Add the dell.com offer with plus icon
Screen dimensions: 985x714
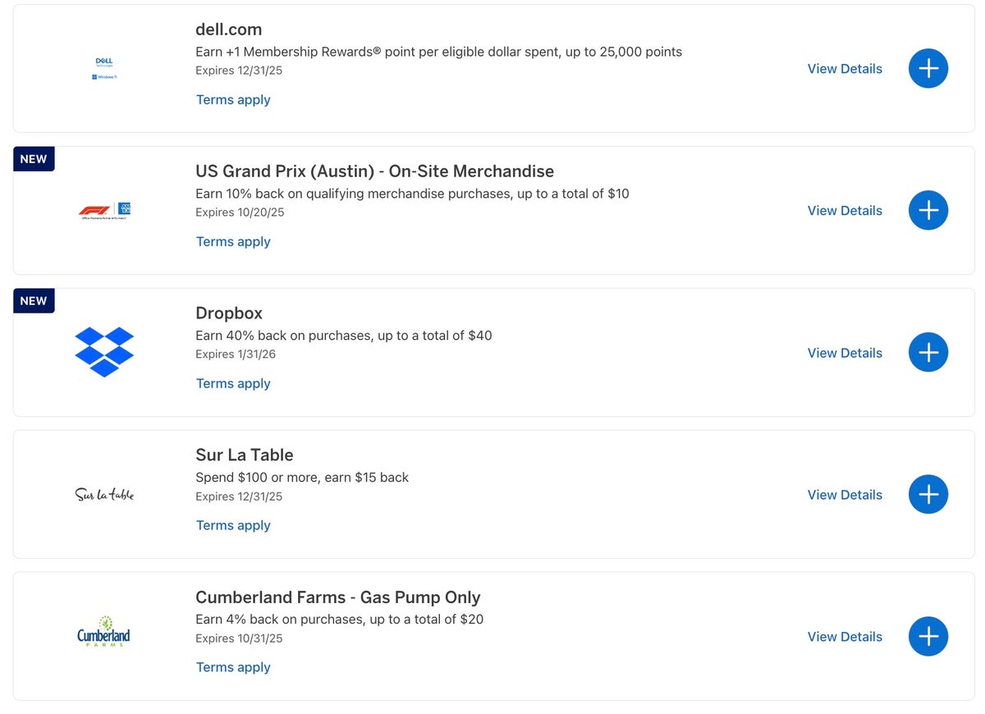pos(928,68)
